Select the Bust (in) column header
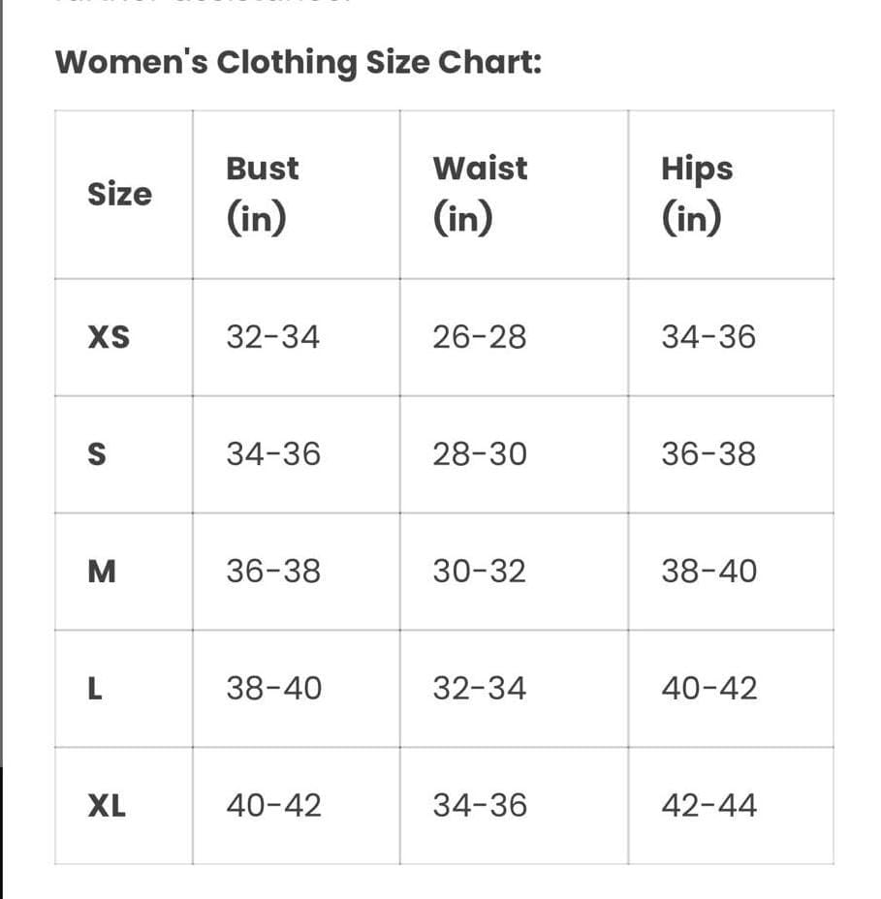The image size is (881, 899). tap(262, 194)
